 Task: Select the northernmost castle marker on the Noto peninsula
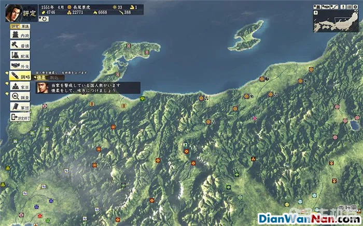129,46
